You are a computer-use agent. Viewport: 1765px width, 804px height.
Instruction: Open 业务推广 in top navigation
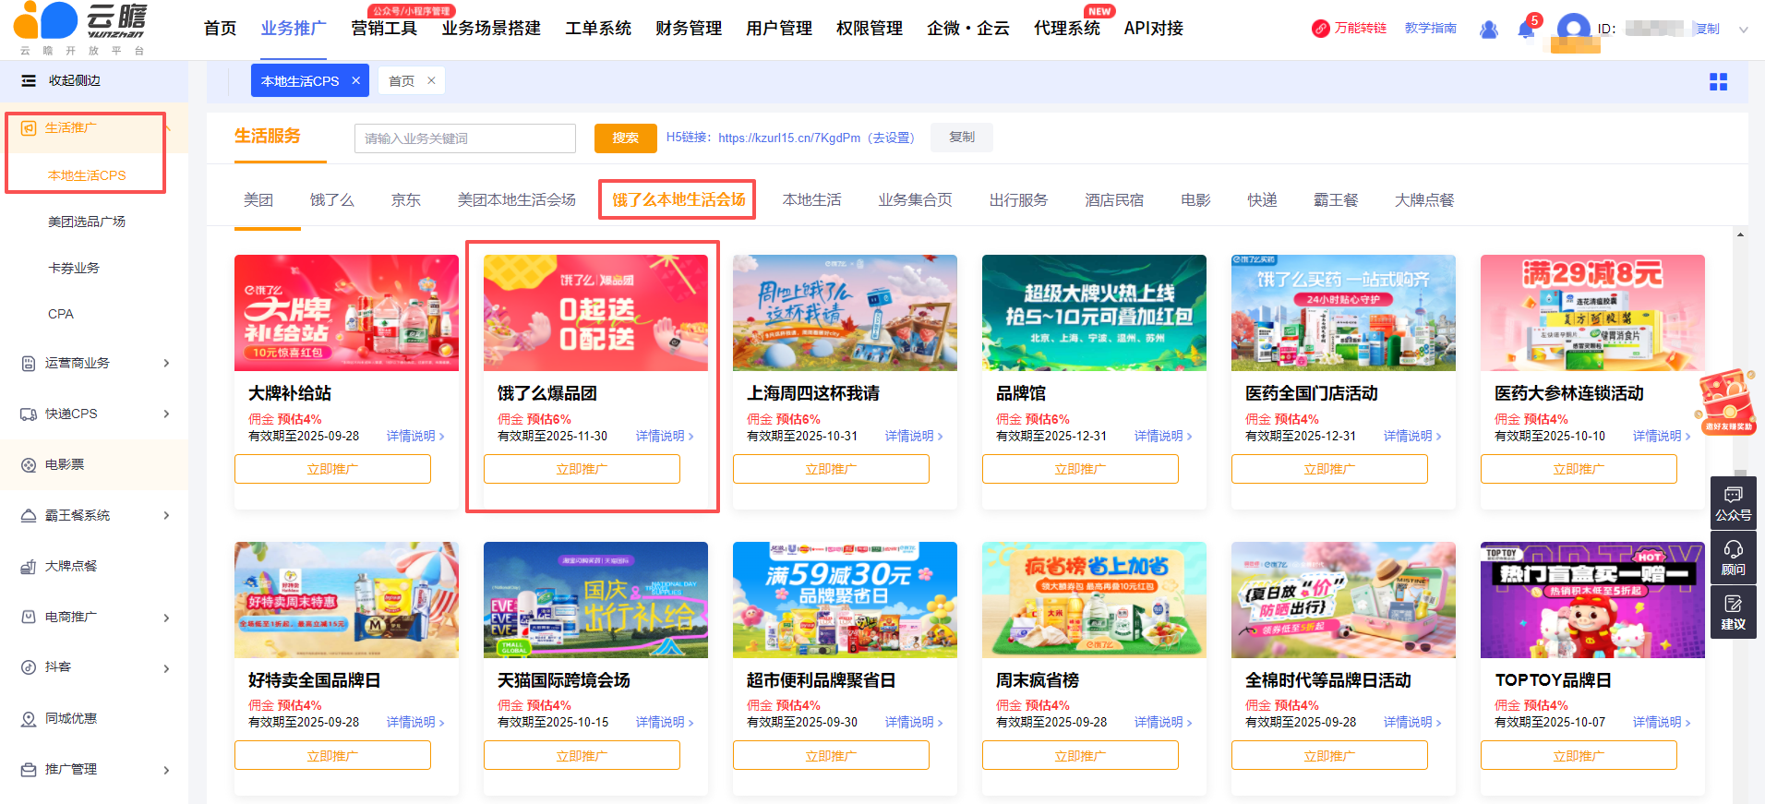tap(294, 29)
